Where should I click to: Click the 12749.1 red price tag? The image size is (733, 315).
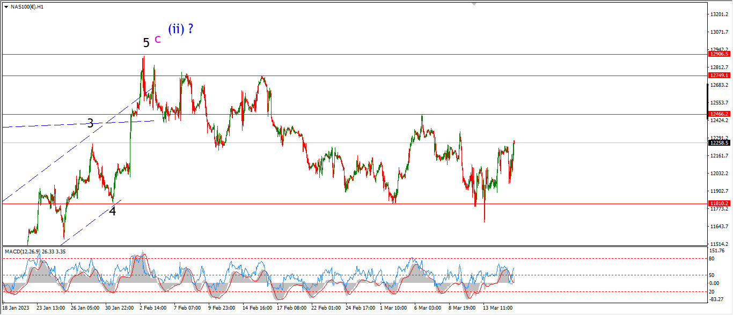pyautogui.click(x=719, y=76)
